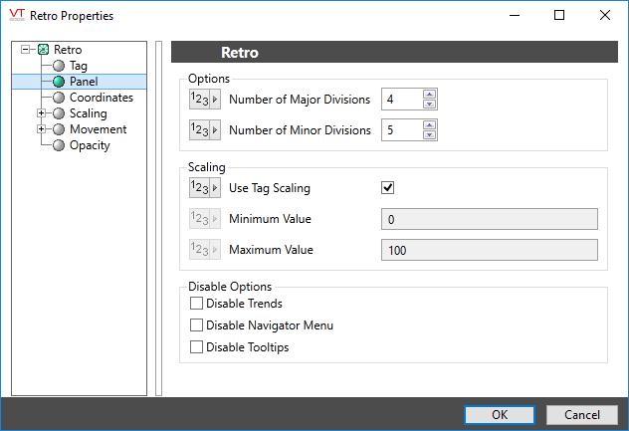Click the gray sphere icon next to Coordinates
This screenshot has width=629, height=431.
(59, 98)
